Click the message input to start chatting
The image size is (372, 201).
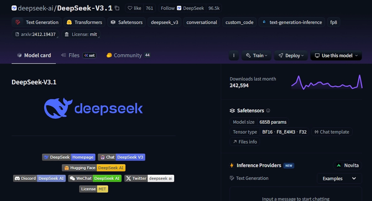point(296,198)
